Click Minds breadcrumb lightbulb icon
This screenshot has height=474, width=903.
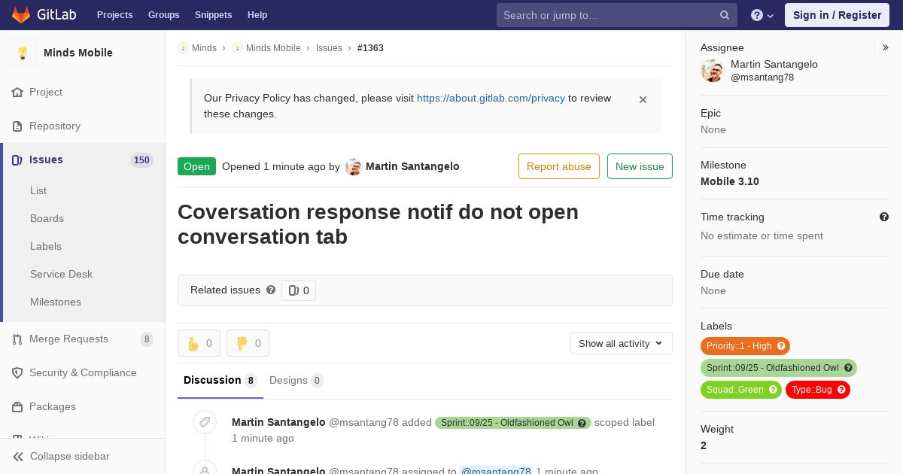click(x=183, y=48)
